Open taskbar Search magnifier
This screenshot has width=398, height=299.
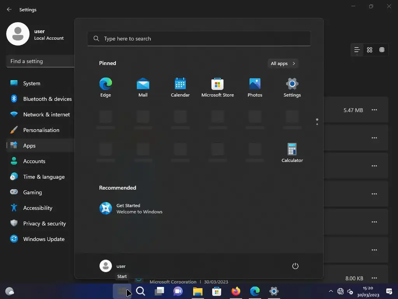point(141,291)
